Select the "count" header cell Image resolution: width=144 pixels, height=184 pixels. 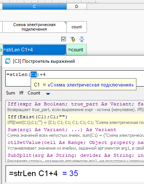pyautogui.click(x=77, y=27)
